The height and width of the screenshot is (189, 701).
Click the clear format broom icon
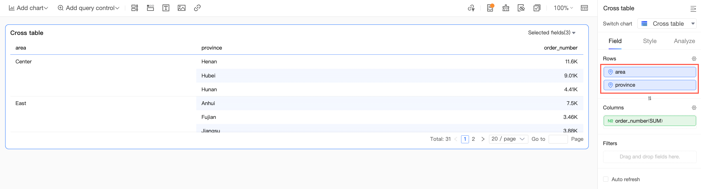[506, 8]
